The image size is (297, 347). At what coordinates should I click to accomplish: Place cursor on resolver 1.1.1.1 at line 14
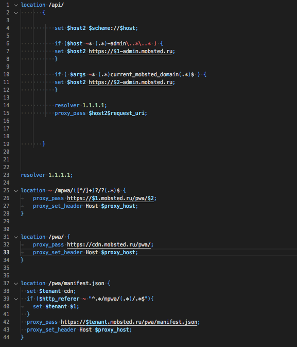pyautogui.click(x=81, y=105)
